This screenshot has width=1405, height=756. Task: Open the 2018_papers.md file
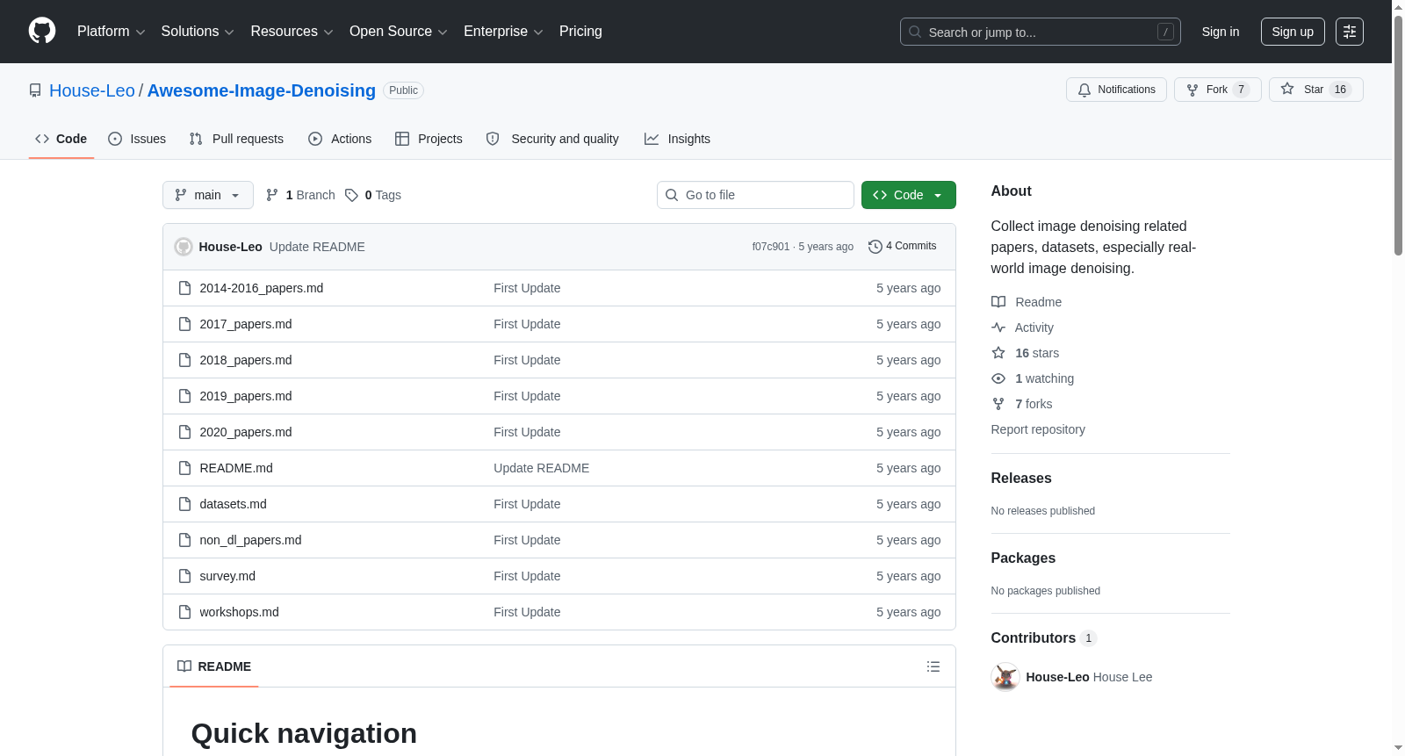point(246,360)
